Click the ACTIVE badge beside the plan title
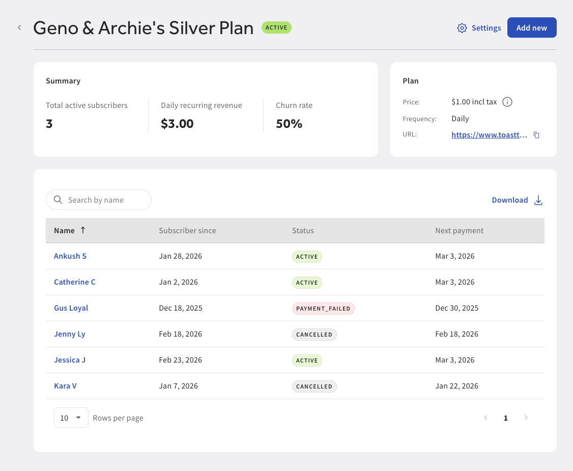 [276, 27]
